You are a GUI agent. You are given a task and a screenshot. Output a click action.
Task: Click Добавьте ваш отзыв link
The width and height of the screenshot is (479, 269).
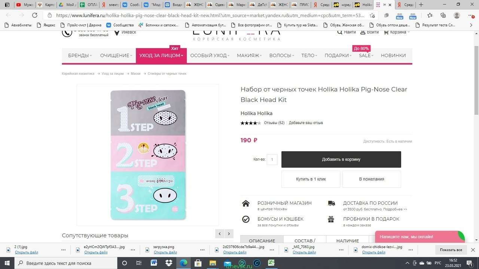click(x=306, y=123)
